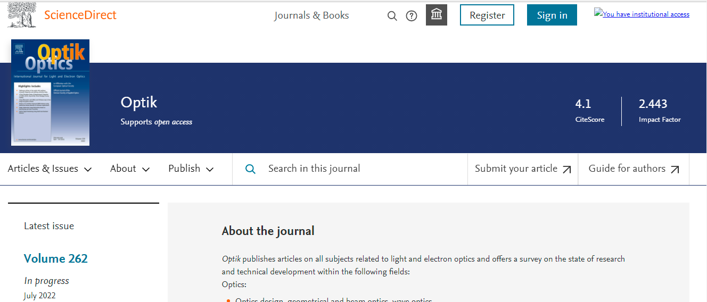Click into Search in this journal field

[x=362, y=169]
